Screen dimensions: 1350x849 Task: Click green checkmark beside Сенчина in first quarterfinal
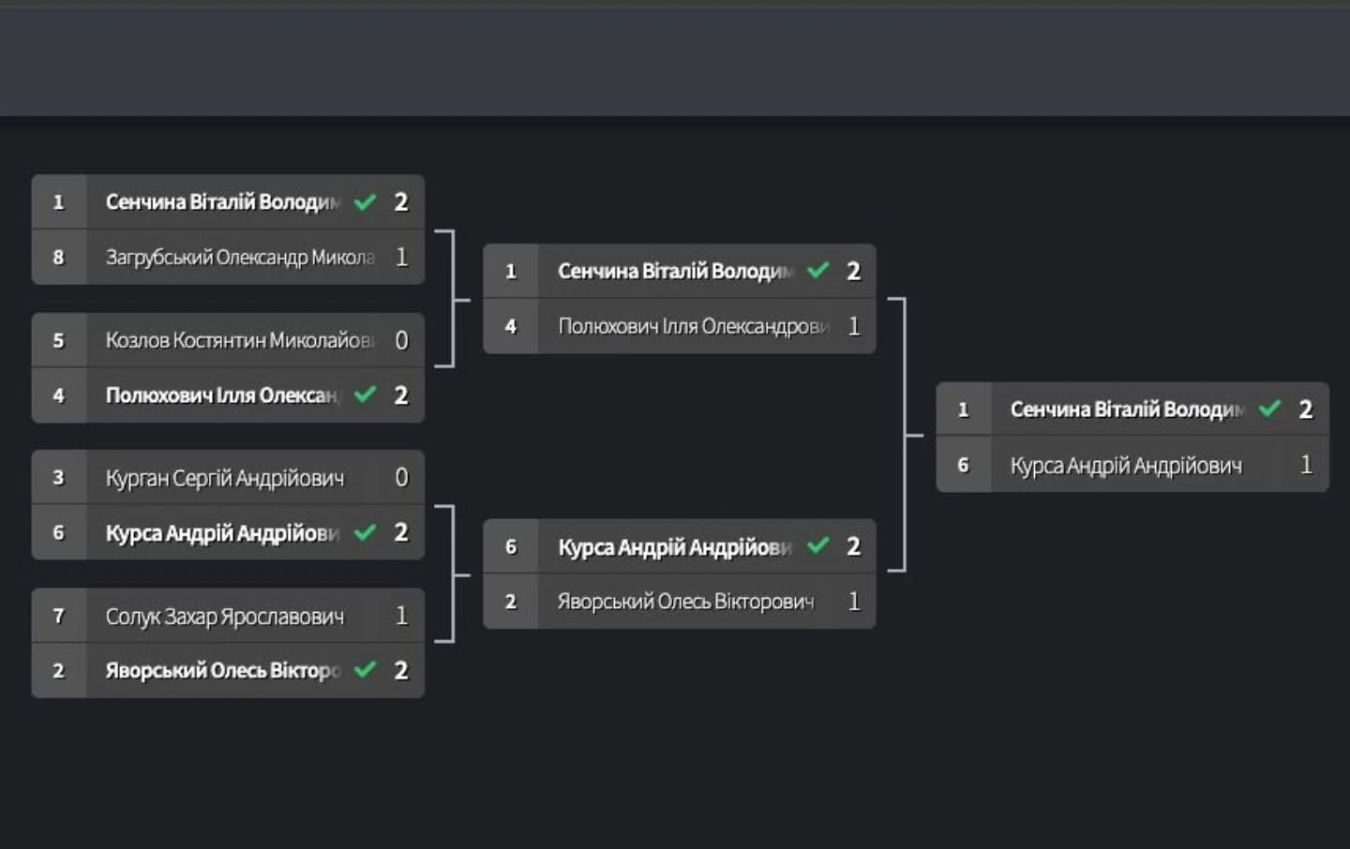(x=365, y=202)
